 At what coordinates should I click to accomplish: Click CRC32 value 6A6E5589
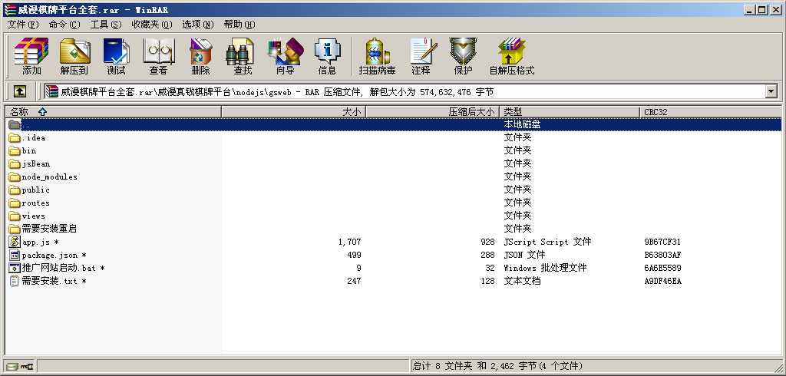click(662, 268)
